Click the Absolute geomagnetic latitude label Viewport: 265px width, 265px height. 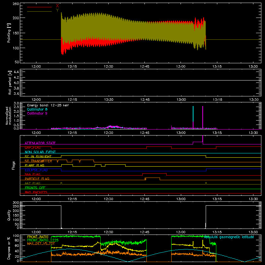tap(229, 237)
